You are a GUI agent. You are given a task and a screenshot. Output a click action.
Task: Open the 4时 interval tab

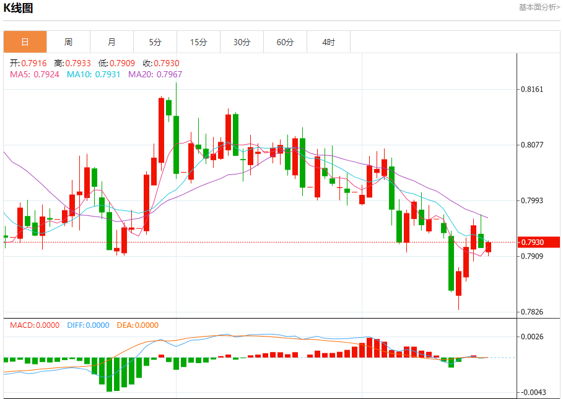pyautogui.click(x=328, y=42)
